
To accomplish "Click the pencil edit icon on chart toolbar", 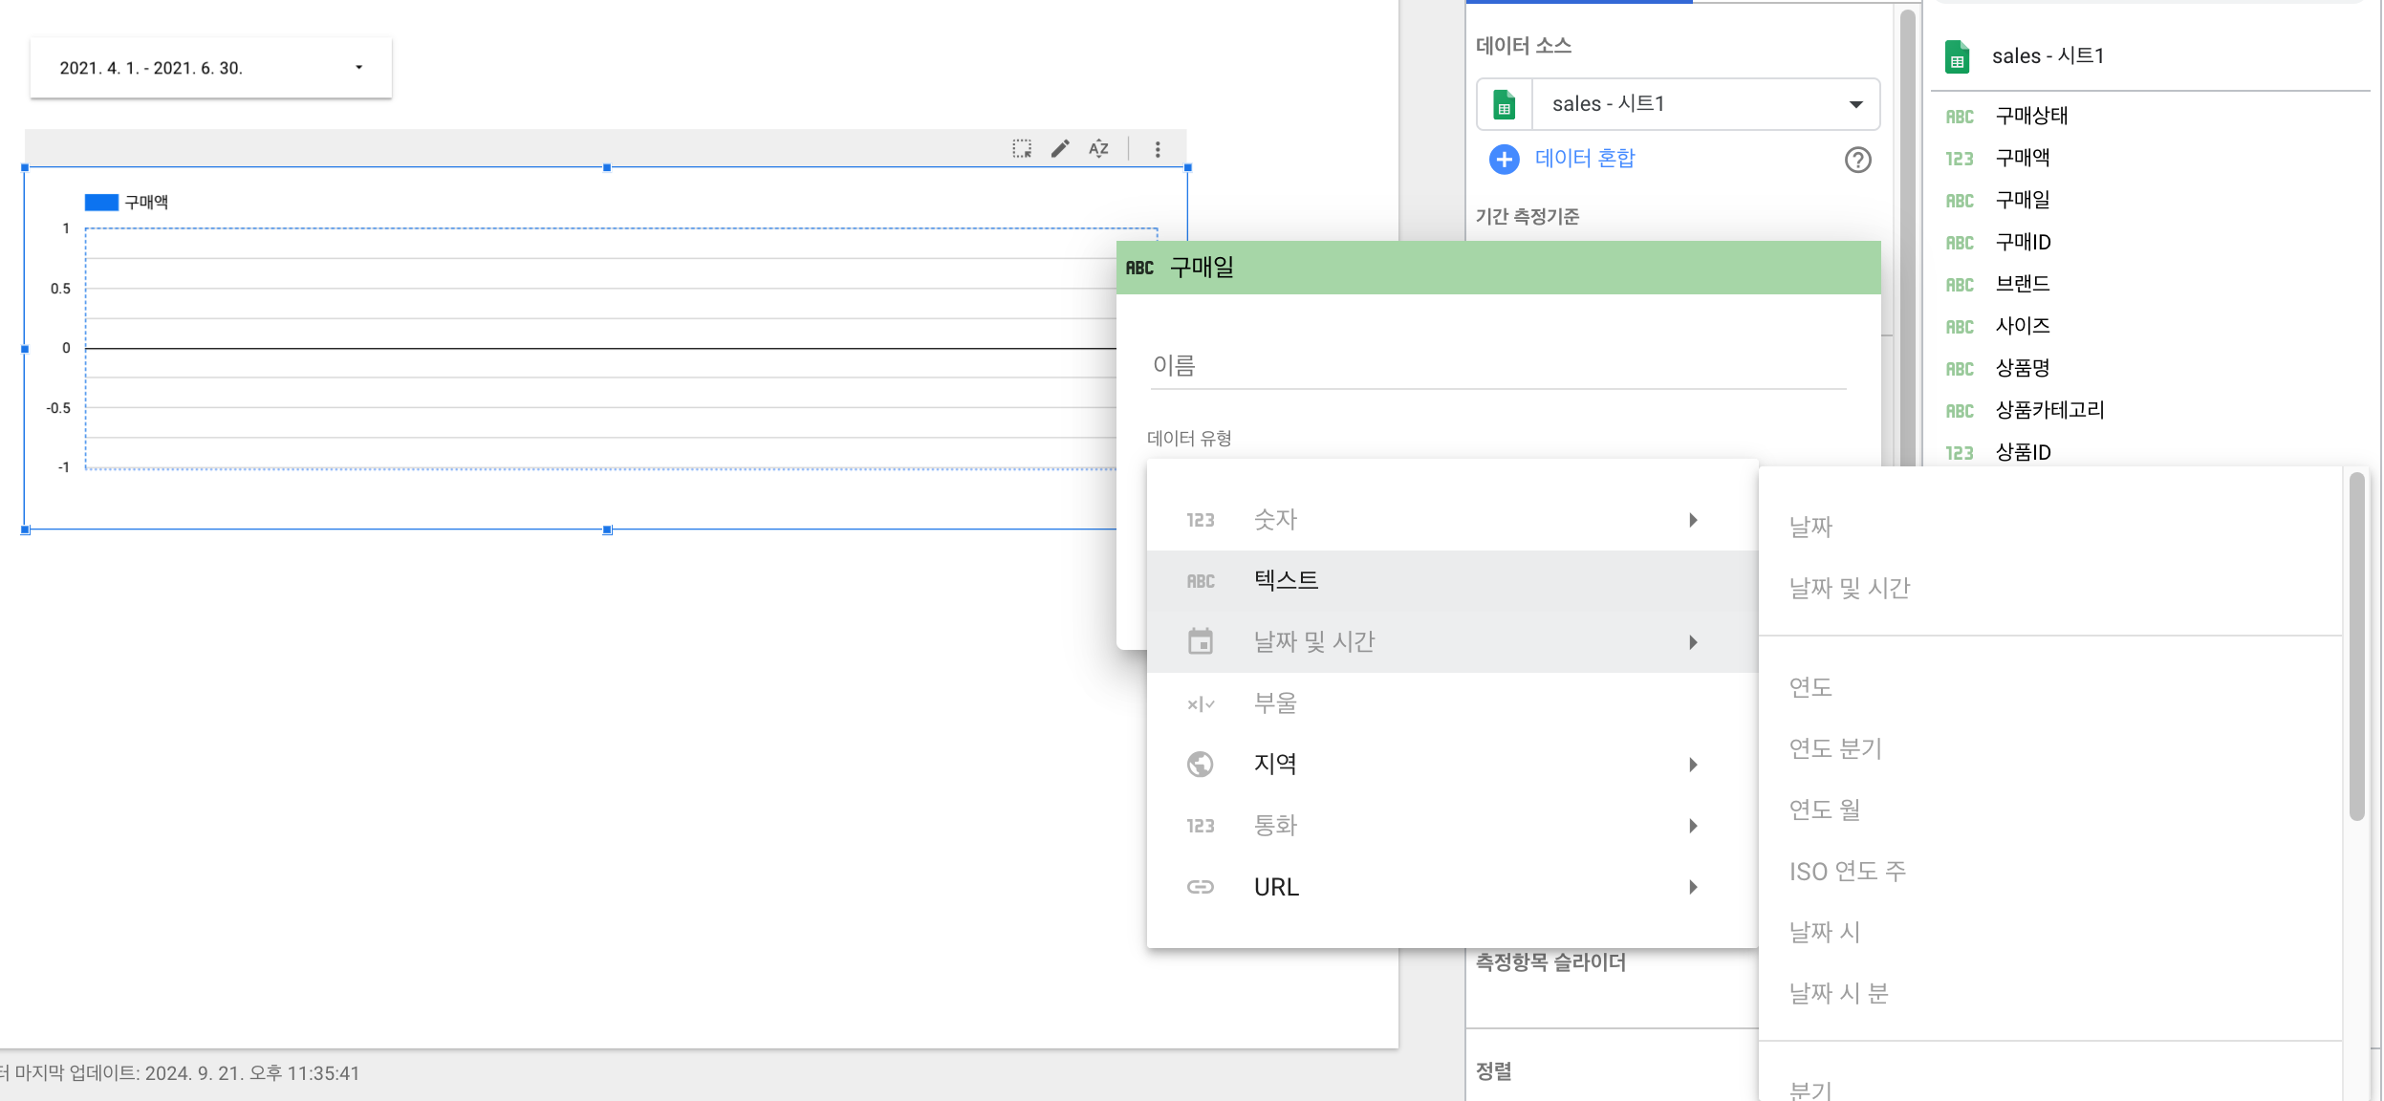I will coord(1060,148).
